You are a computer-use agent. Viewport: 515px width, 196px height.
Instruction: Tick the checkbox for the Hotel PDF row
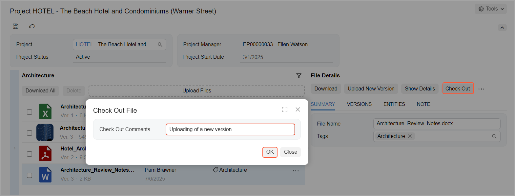(x=30, y=154)
